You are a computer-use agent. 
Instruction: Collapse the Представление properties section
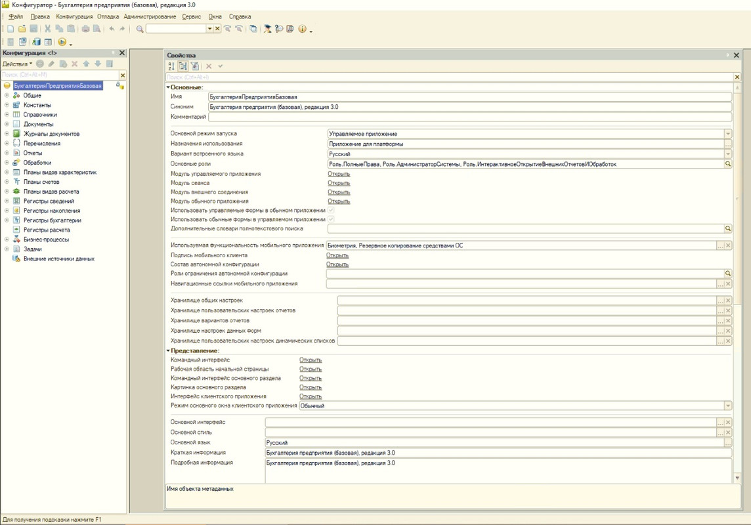[168, 351]
